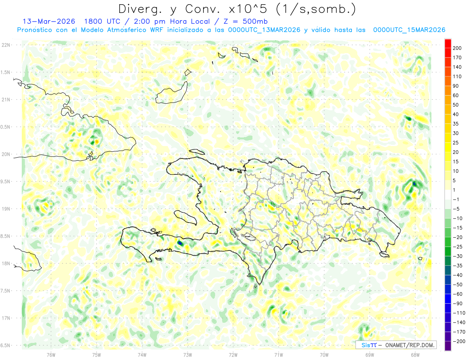Click the '25' colorbar value

[x=456, y=143]
